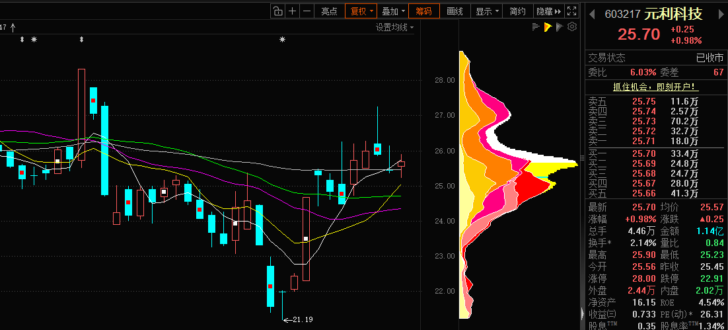Click the 涨停 value 28.00
Screen dimensions: 728x330
(x=643, y=279)
